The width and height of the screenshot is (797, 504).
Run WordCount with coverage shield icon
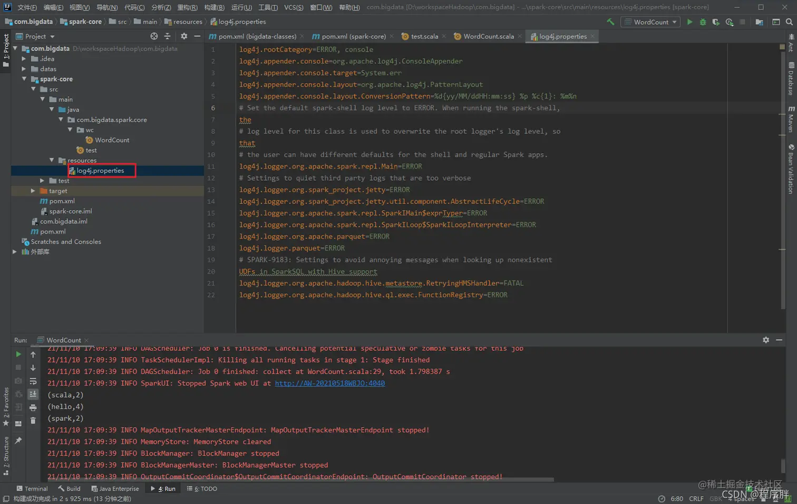click(x=716, y=22)
